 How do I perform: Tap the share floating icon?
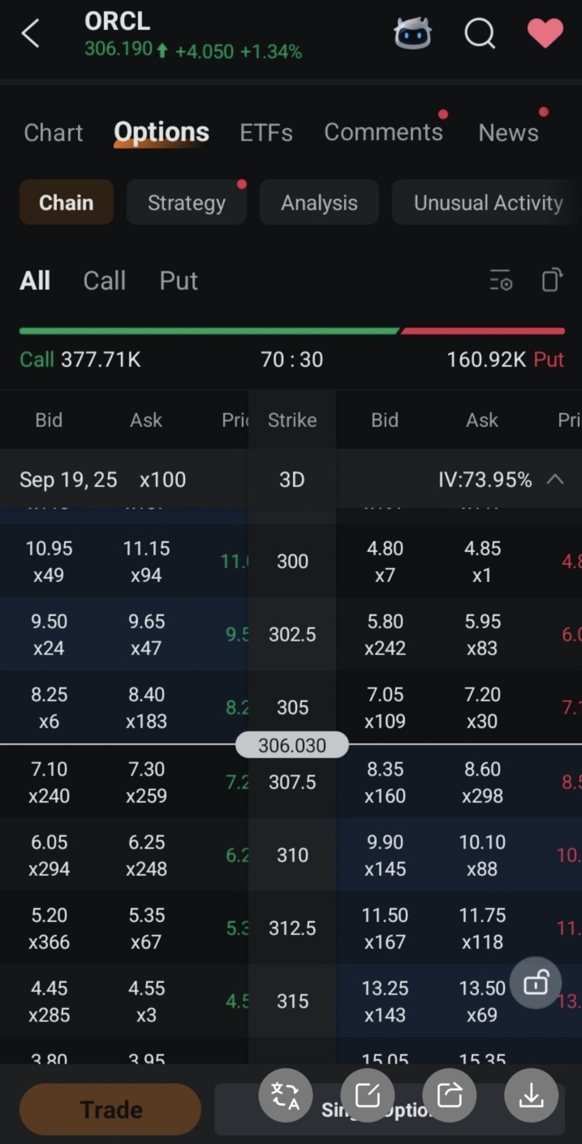pos(450,1095)
